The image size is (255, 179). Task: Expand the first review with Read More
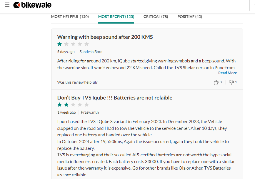227,73
